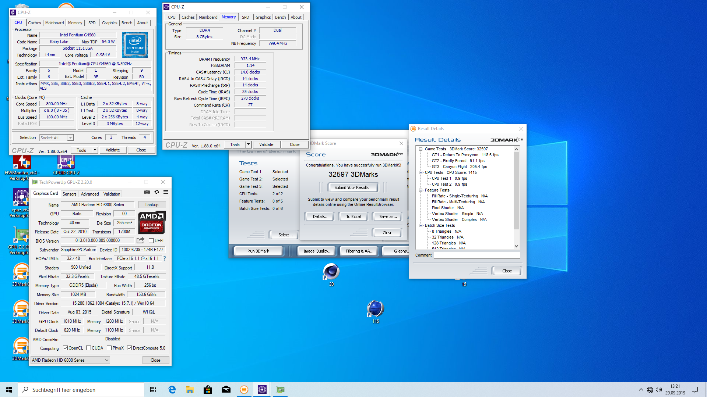Click the BIOS save/share arrow icon in GPU-Z
Viewport: 707px width, 397px height.
click(x=140, y=240)
